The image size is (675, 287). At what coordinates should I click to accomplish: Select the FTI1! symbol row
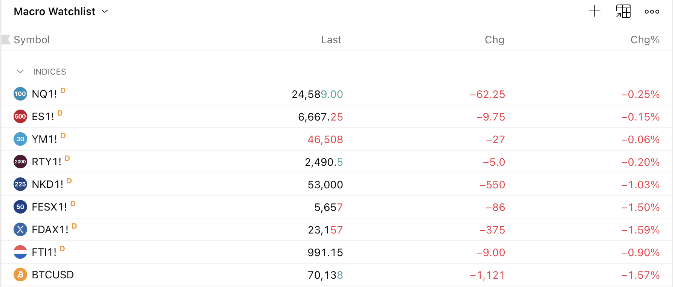tap(44, 252)
